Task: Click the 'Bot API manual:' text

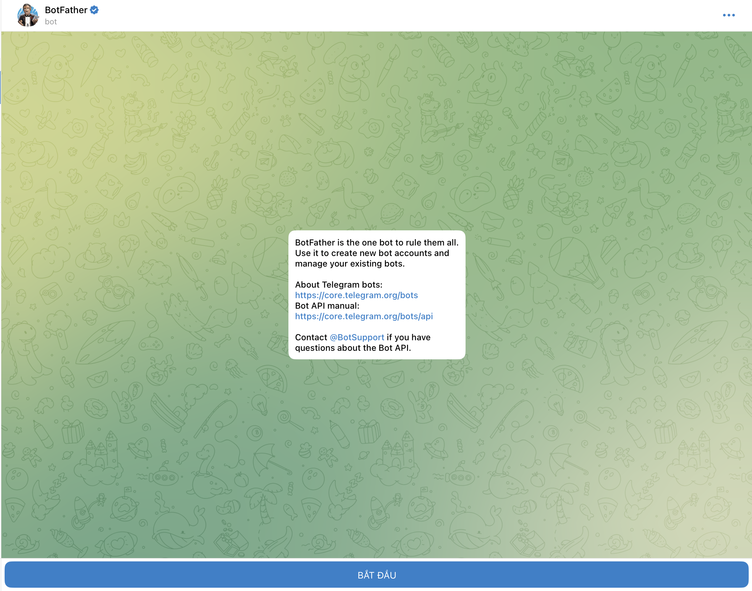Action: pyautogui.click(x=327, y=306)
